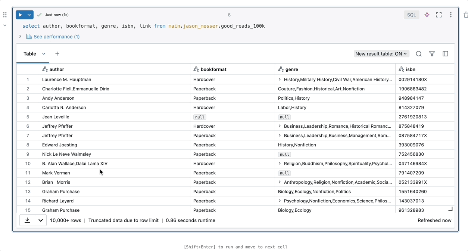The height and width of the screenshot is (251, 468).
Task: Open download options dropdown chevron
Action: tap(41, 220)
